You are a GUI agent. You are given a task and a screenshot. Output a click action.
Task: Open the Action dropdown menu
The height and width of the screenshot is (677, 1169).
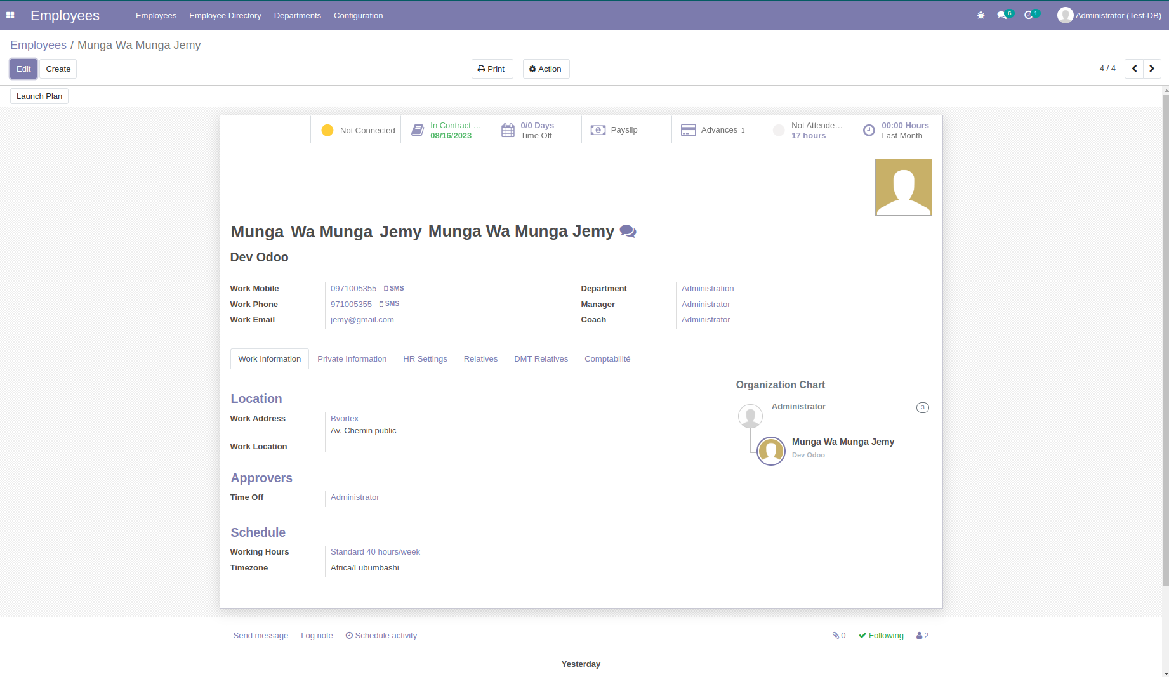point(546,69)
